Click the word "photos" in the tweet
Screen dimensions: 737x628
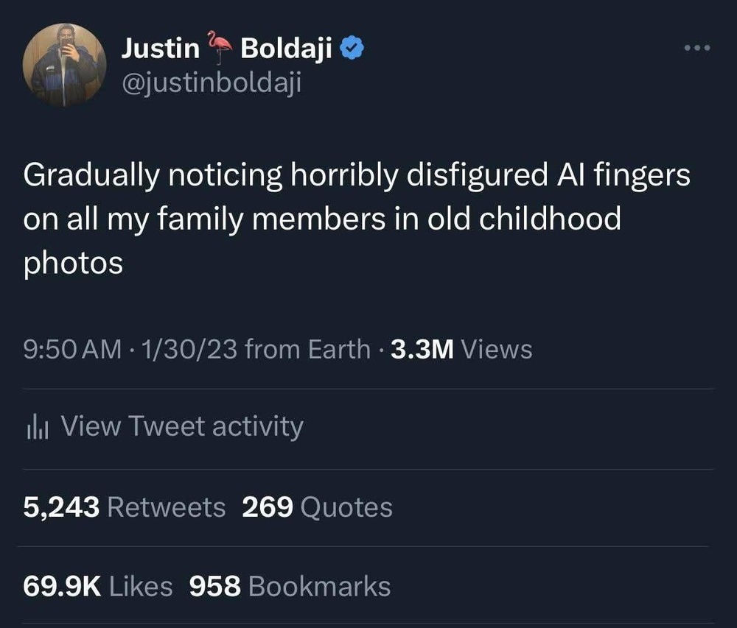[73, 263]
